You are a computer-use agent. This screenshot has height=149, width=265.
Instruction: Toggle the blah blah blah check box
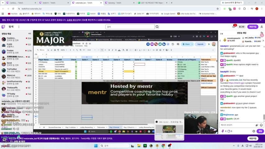coord(76,74)
